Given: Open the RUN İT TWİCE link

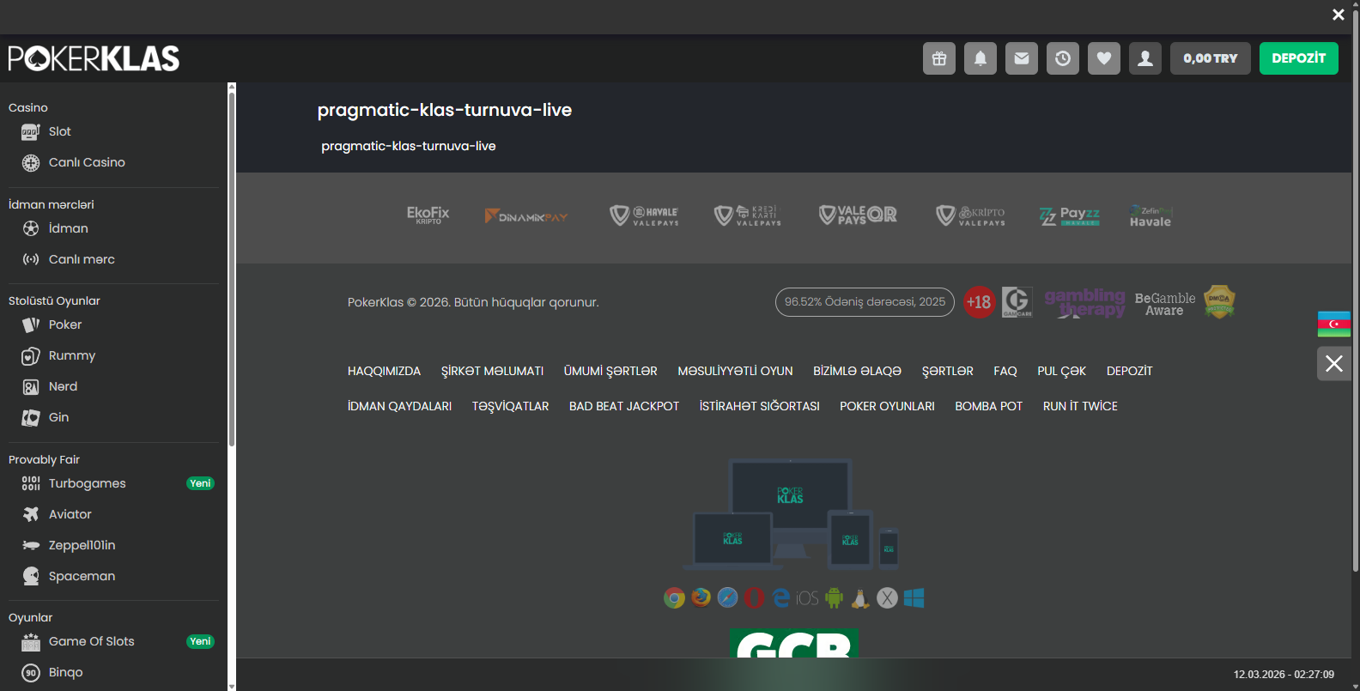Looking at the screenshot, I should [1080, 406].
